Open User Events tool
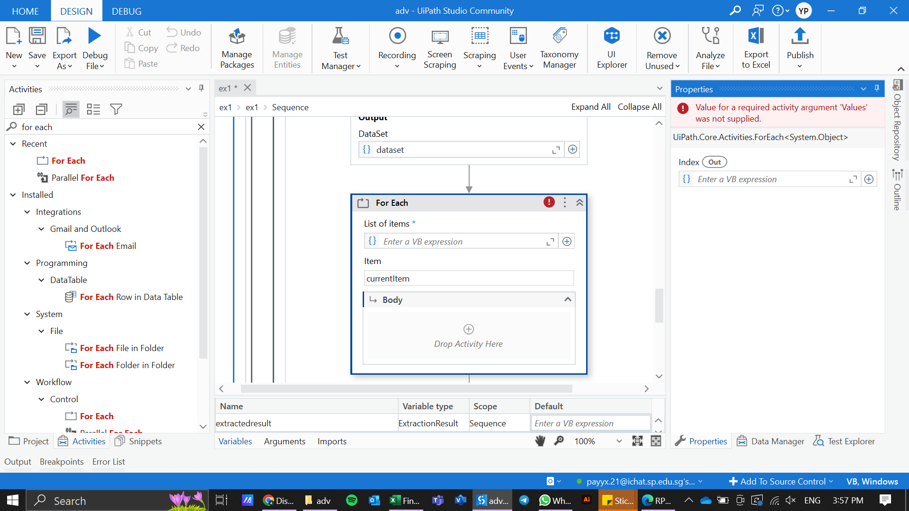This screenshot has width=909, height=511. coord(518,48)
